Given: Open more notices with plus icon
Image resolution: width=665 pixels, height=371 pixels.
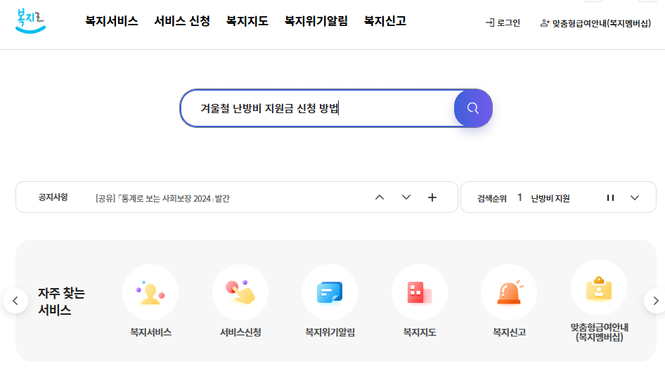Looking at the screenshot, I should click(x=432, y=197).
